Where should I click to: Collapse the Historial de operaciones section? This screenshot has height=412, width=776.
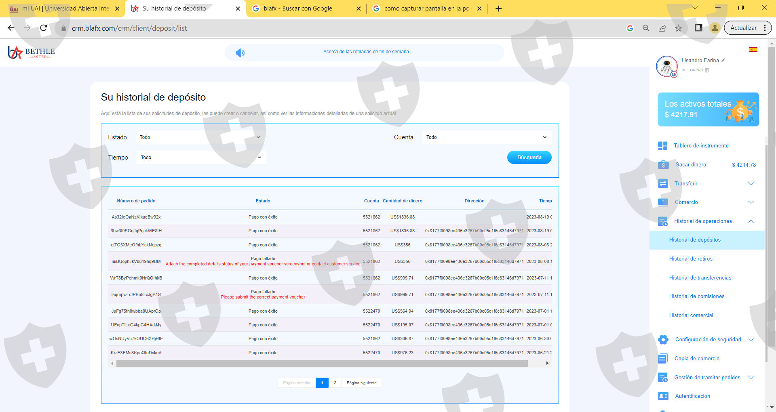pyautogui.click(x=751, y=221)
